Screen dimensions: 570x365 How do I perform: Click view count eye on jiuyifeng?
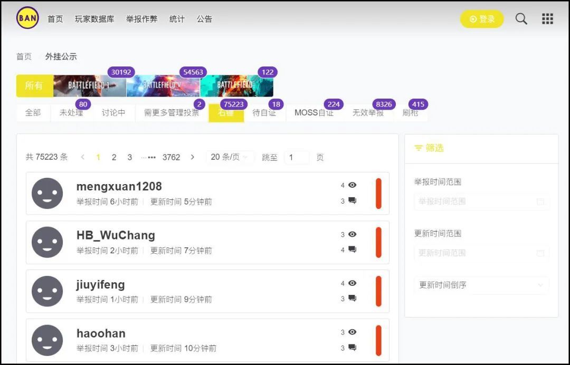click(x=352, y=283)
